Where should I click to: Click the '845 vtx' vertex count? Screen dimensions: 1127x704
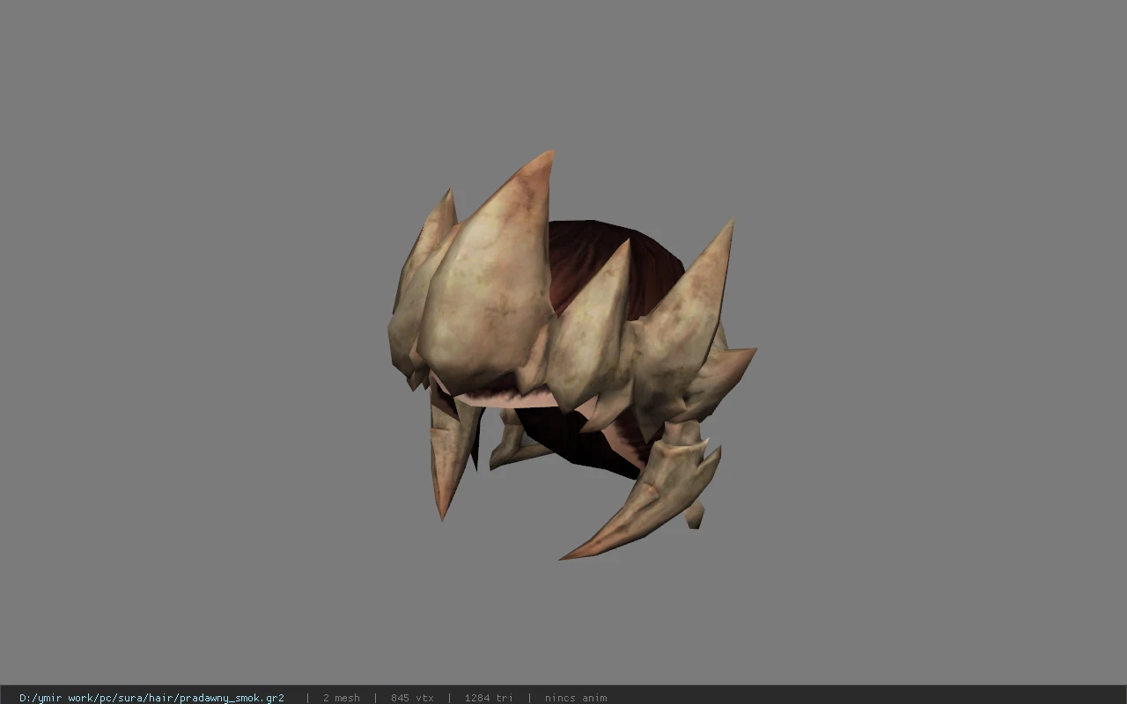click(x=412, y=698)
